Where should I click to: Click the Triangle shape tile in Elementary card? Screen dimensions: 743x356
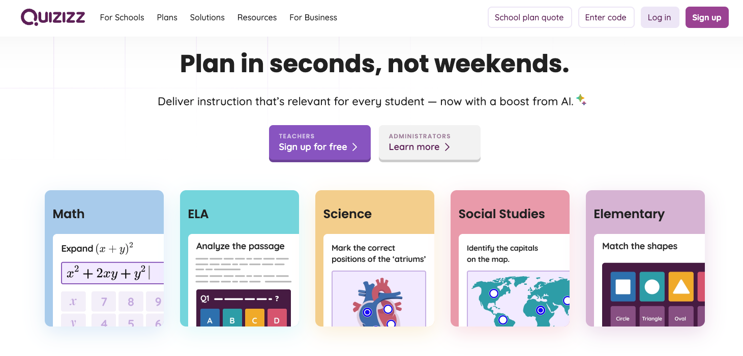coord(652,318)
